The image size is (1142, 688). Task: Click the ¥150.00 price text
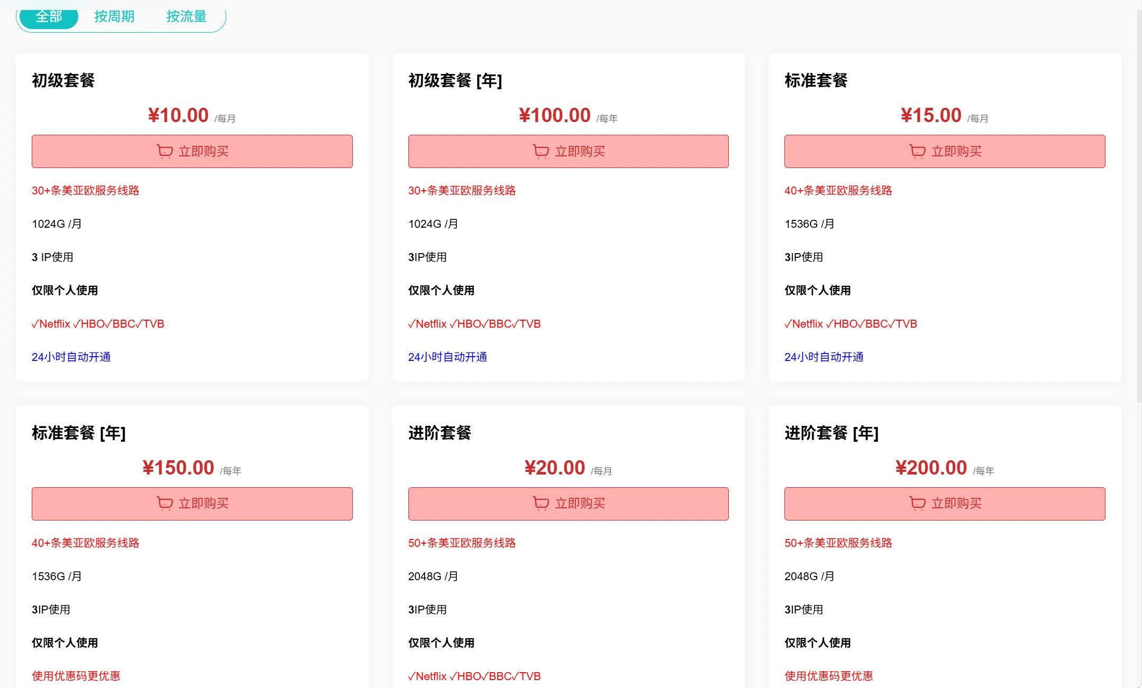pyautogui.click(x=178, y=468)
